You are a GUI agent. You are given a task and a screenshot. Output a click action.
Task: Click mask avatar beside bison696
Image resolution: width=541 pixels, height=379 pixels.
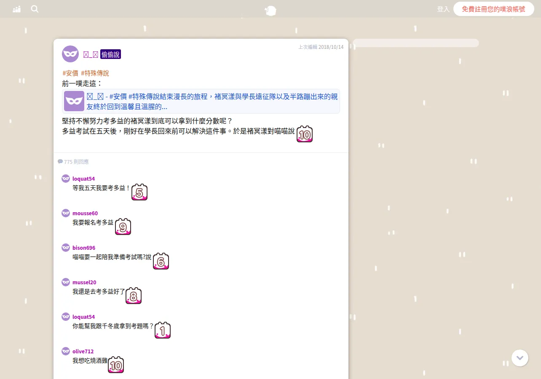tap(66, 248)
